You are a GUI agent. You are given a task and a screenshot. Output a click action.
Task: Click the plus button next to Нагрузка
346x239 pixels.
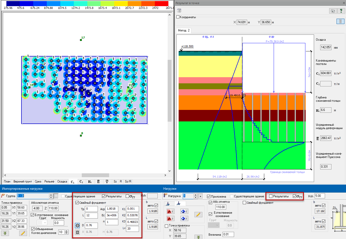coord(200,196)
